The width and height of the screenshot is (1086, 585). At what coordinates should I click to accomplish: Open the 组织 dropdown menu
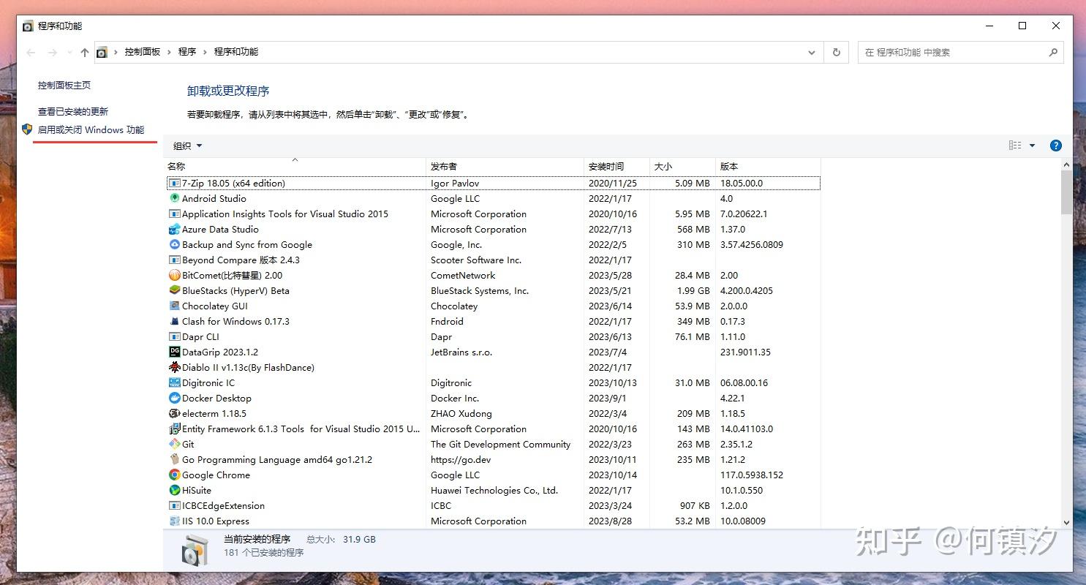[186, 146]
